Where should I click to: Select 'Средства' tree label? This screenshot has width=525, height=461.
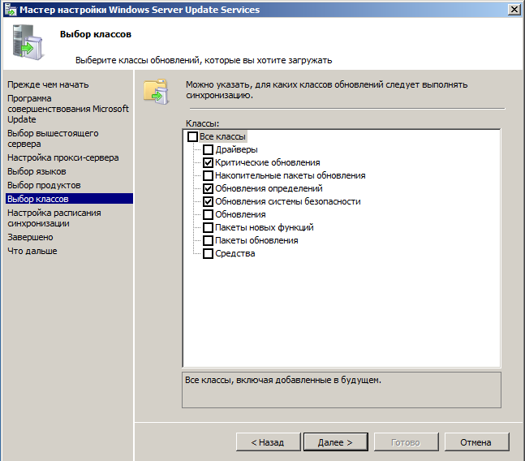click(x=235, y=253)
